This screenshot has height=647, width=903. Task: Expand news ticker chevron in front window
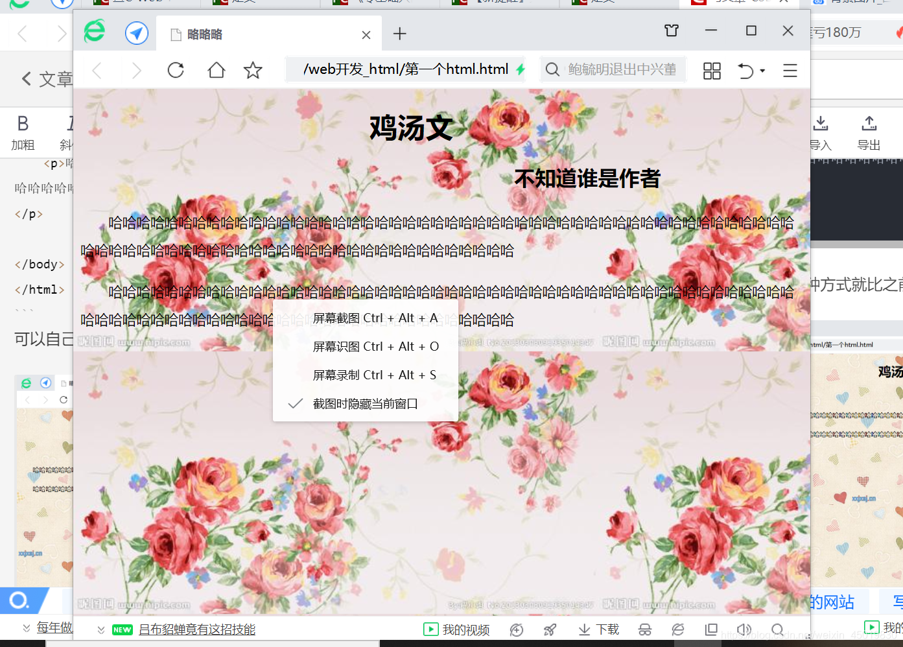click(101, 629)
